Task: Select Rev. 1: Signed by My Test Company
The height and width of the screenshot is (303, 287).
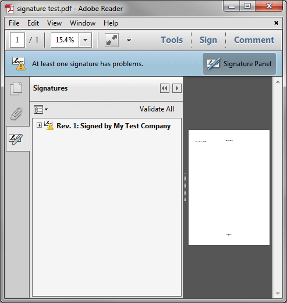Action: pyautogui.click(x=114, y=126)
